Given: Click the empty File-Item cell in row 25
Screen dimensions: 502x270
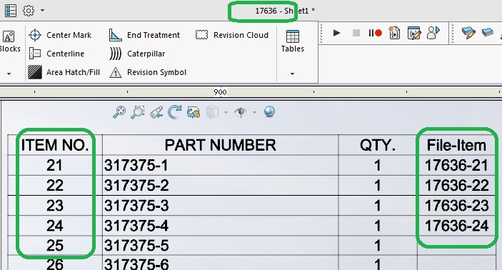Looking at the screenshot, I should click(x=456, y=245).
